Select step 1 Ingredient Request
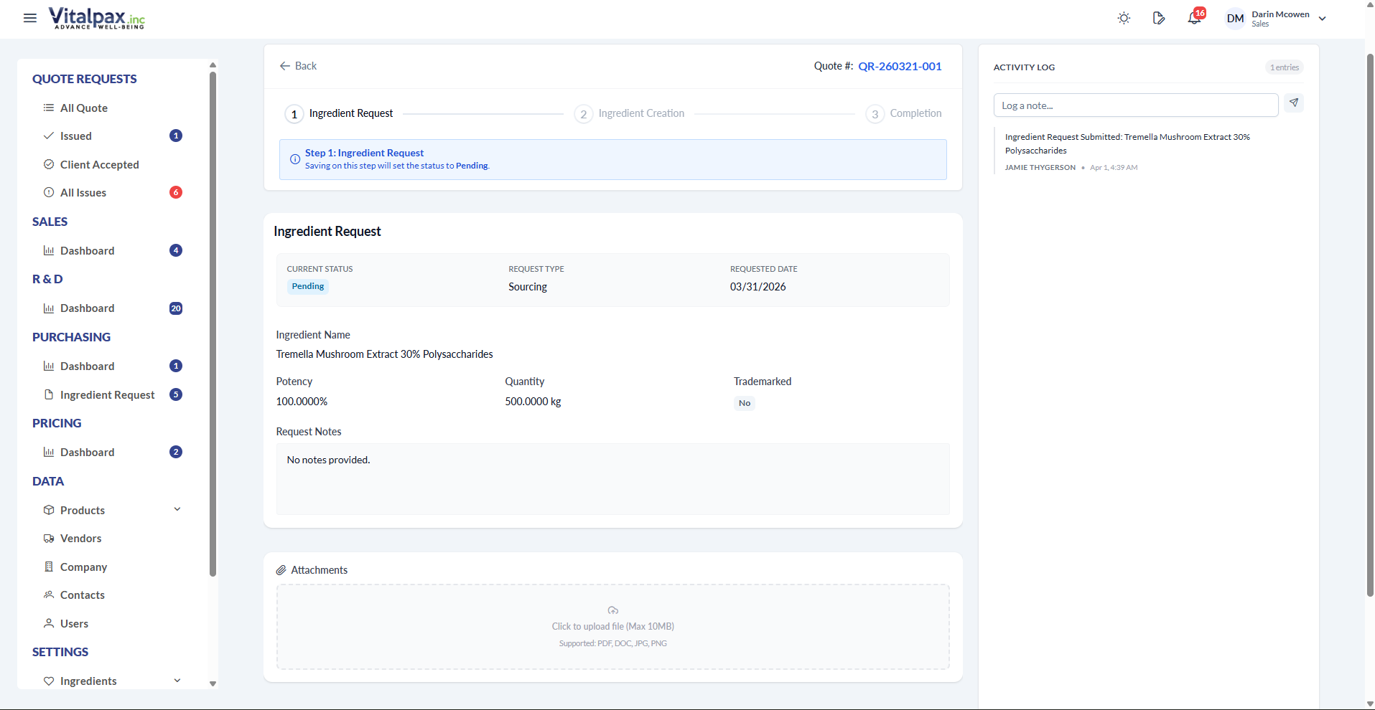The image size is (1375, 710). point(340,113)
